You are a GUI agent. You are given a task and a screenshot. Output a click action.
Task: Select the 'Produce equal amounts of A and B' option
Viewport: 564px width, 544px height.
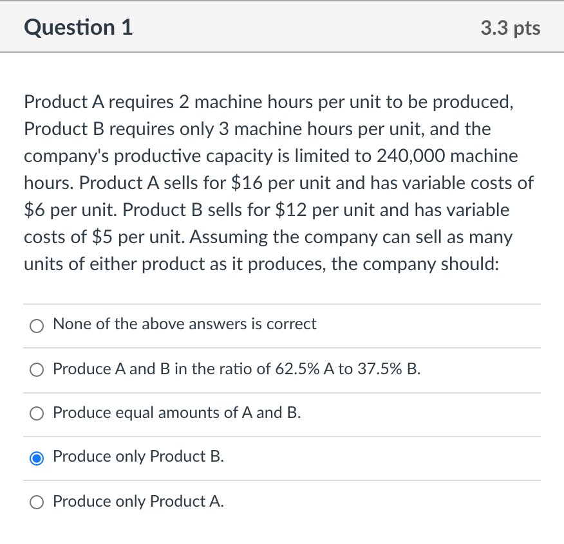point(37,413)
